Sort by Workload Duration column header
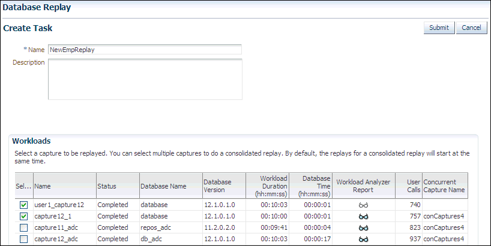The height and width of the screenshot is (246, 491). tap(267, 186)
